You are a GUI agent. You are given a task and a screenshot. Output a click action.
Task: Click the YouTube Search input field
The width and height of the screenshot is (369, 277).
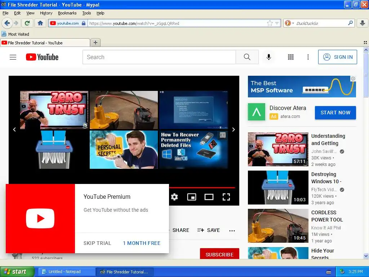coord(159,57)
